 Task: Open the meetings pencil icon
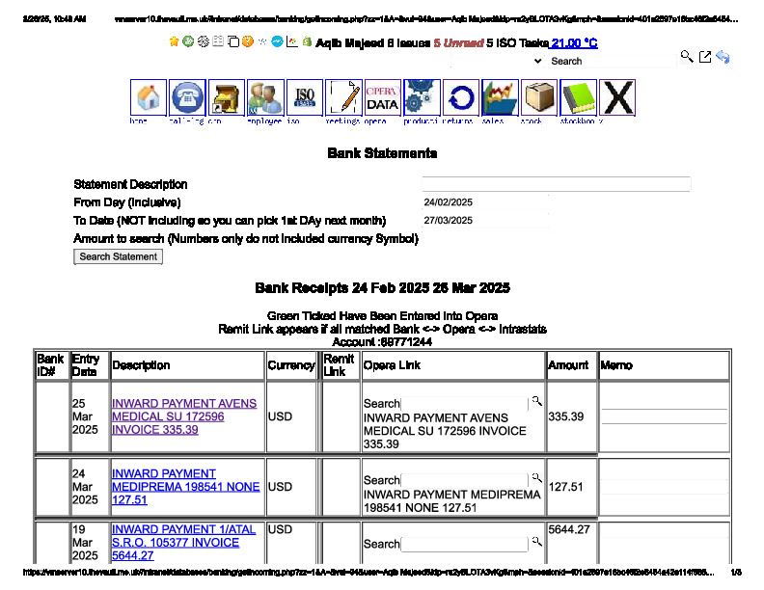click(343, 98)
